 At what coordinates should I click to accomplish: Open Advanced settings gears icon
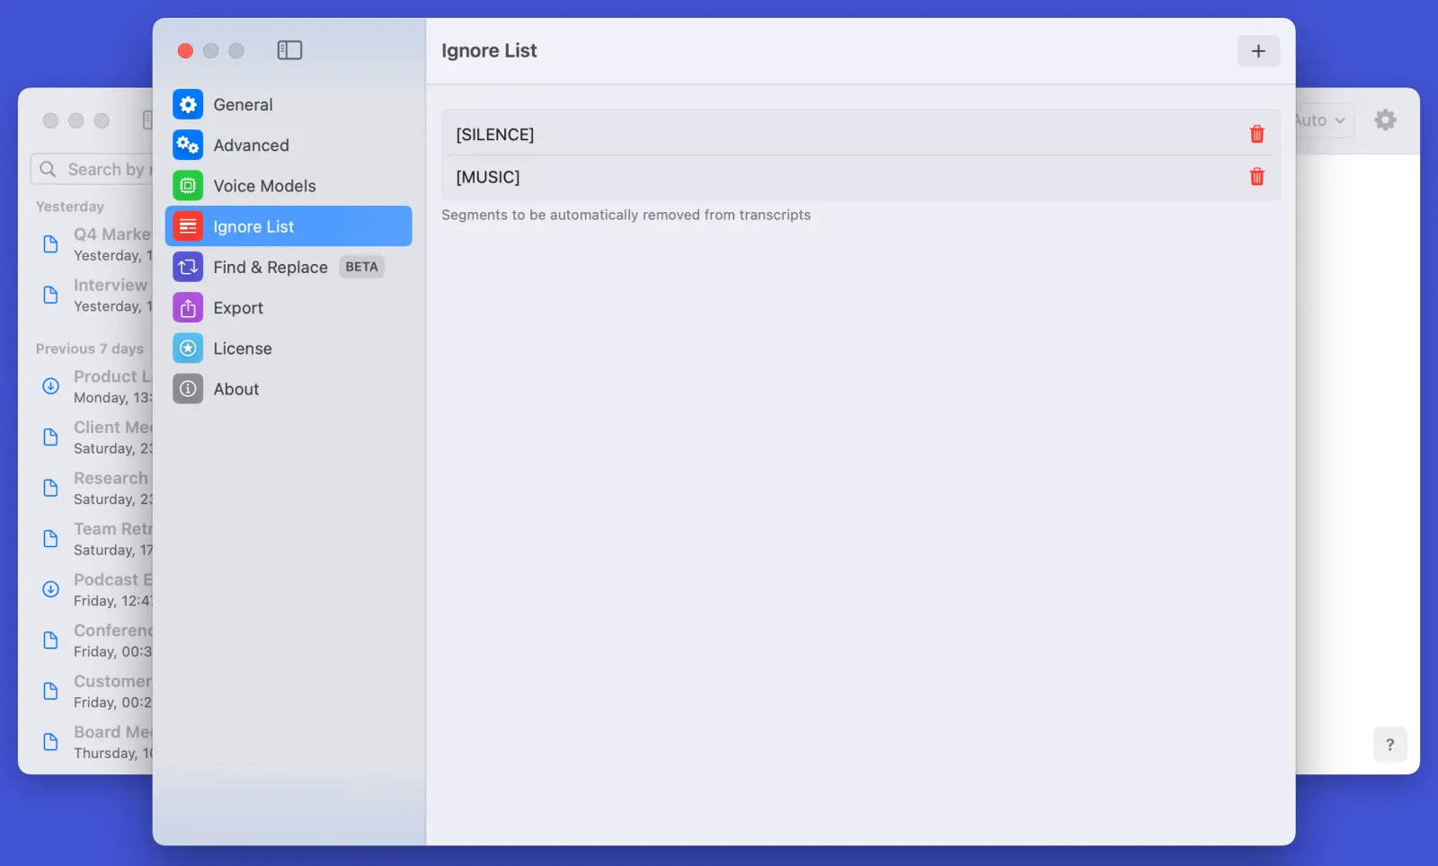(188, 145)
